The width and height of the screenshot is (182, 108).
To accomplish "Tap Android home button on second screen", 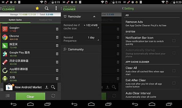I will coord(91,104).
